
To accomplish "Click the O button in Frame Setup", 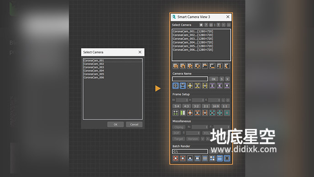I will click(x=228, y=100).
